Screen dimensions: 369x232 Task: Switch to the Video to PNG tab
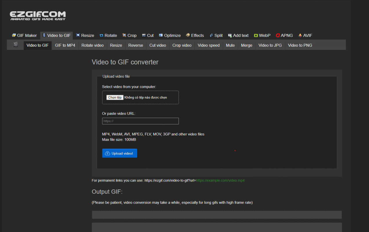pos(300,45)
